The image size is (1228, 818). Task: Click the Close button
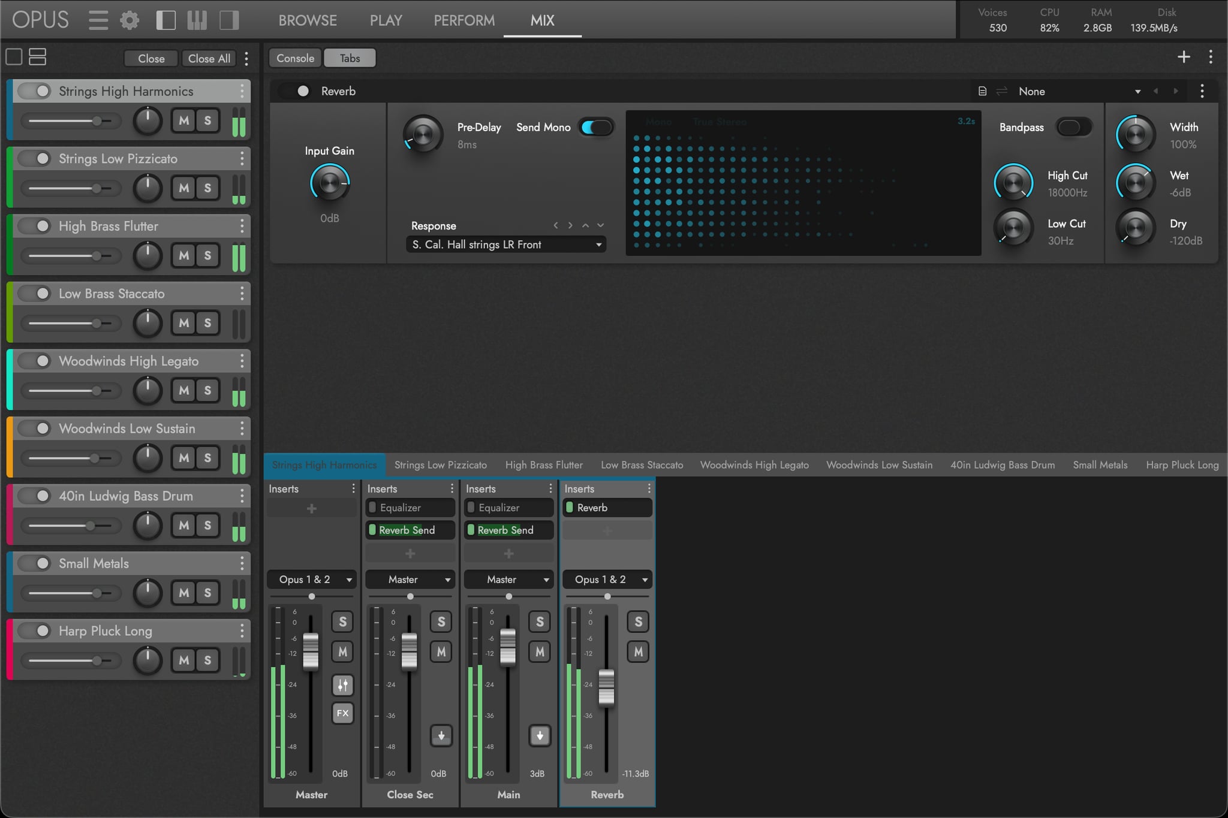pos(151,58)
